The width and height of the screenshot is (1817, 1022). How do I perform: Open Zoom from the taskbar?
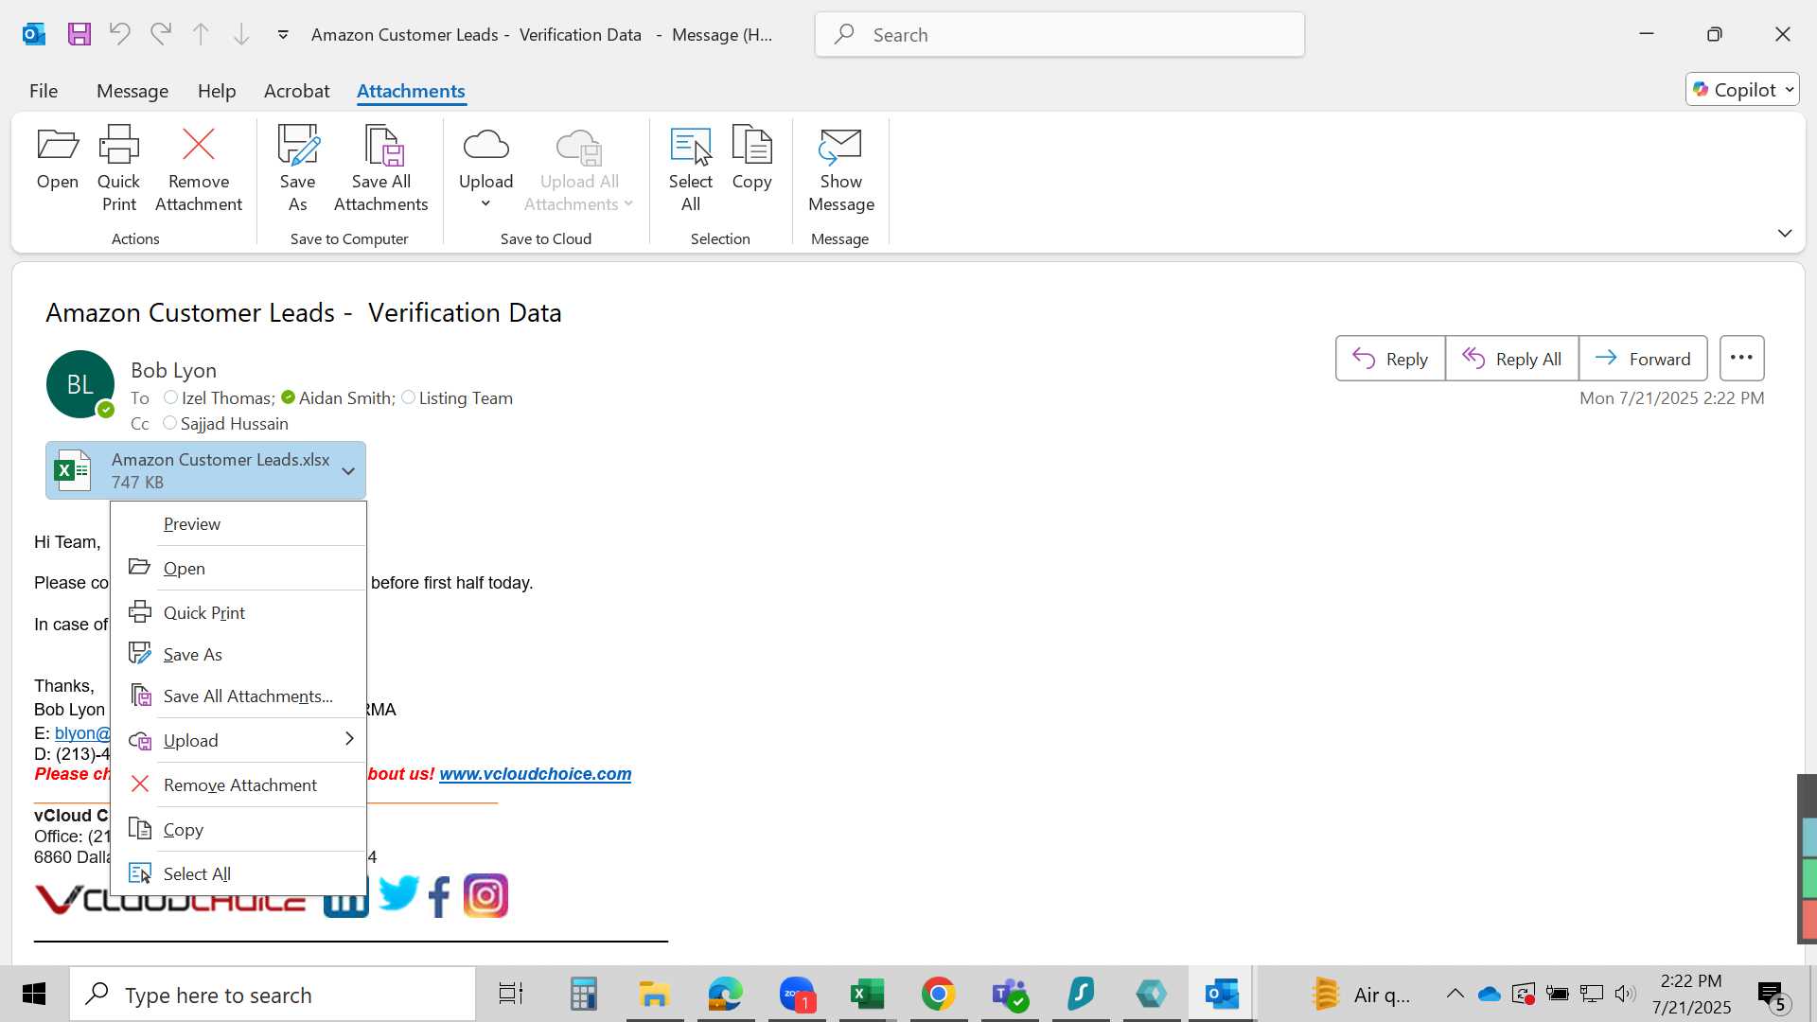tap(797, 995)
